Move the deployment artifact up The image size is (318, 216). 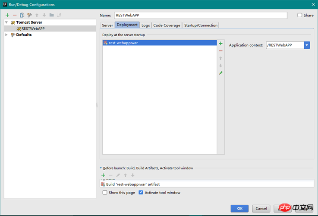pos(220,58)
